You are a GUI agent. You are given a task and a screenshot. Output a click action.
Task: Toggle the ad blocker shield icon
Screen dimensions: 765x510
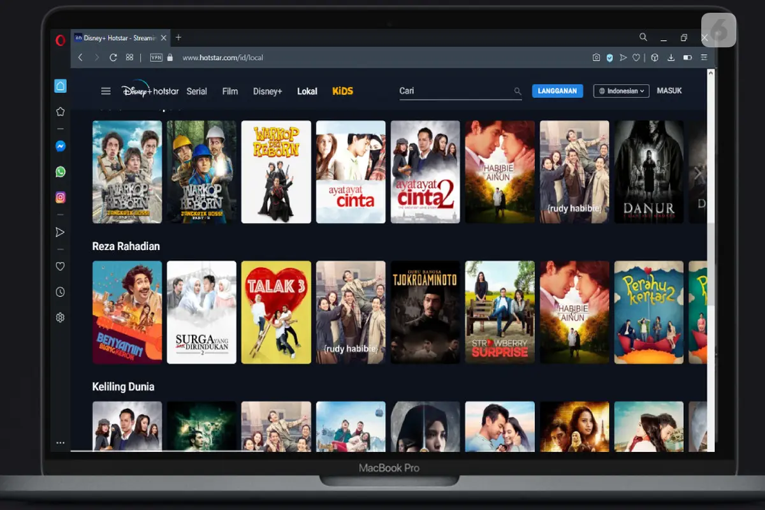pyautogui.click(x=609, y=57)
